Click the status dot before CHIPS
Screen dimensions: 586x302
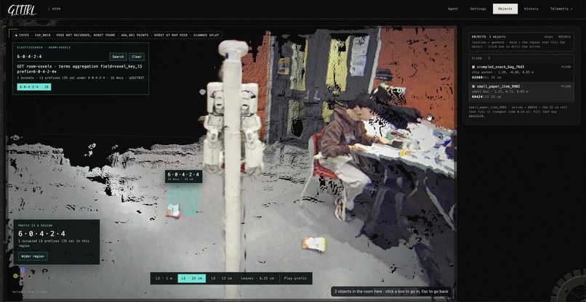coord(17,35)
